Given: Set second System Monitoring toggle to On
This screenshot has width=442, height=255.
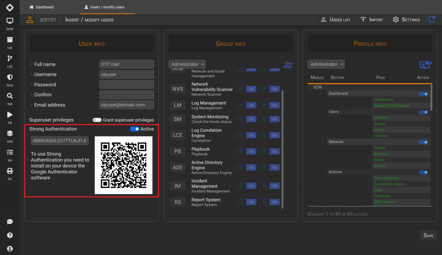Looking at the screenshot, I should coord(275,119).
